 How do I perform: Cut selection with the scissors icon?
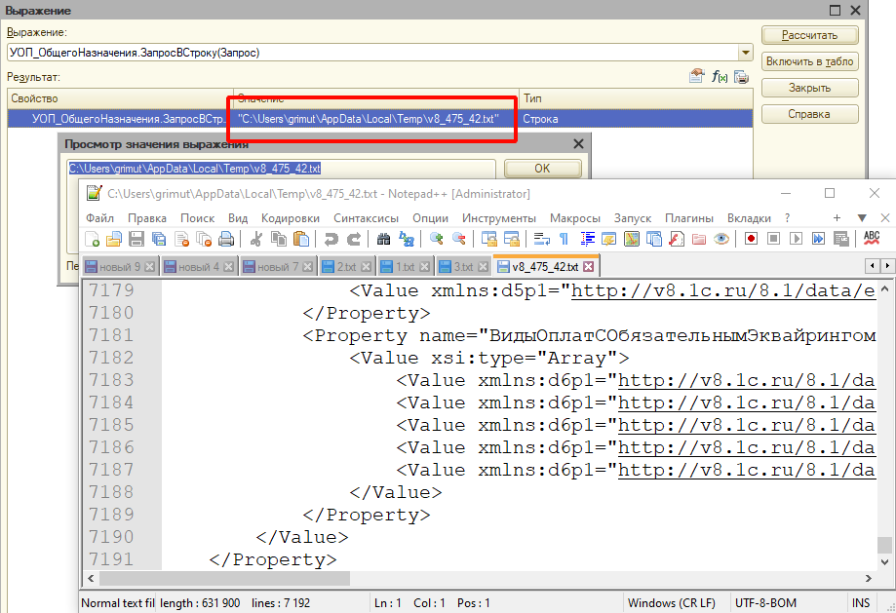(256, 238)
